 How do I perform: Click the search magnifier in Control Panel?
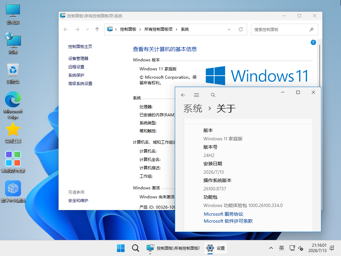[311, 29]
